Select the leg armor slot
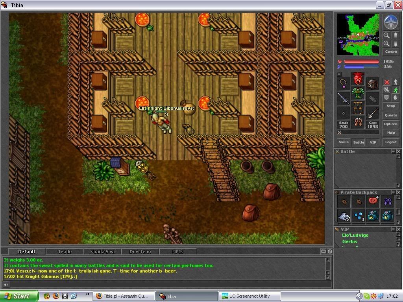 (x=358, y=108)
